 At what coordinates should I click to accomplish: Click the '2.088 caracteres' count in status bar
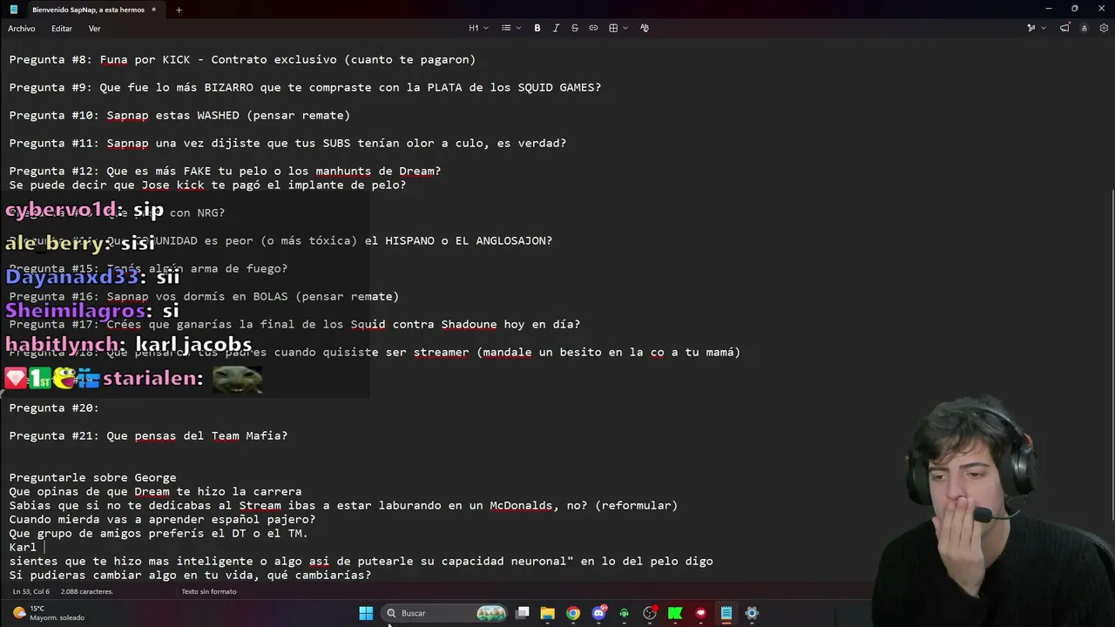[x=87, y=591]
